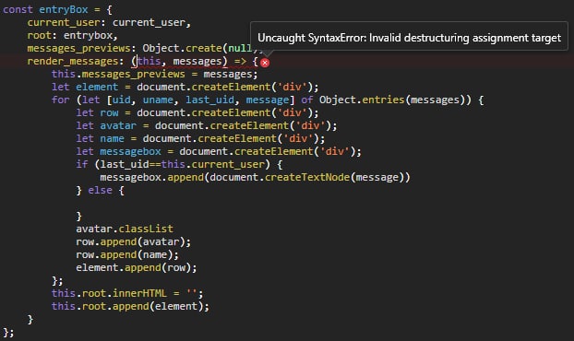
Task: Click 'row' in 'let row' declaration
Action: [109, 112]
